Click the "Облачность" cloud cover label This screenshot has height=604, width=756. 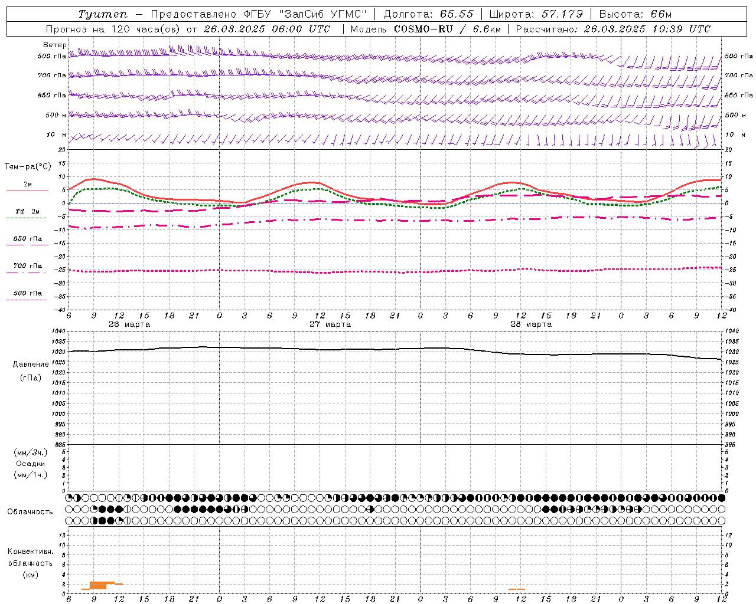30,511
